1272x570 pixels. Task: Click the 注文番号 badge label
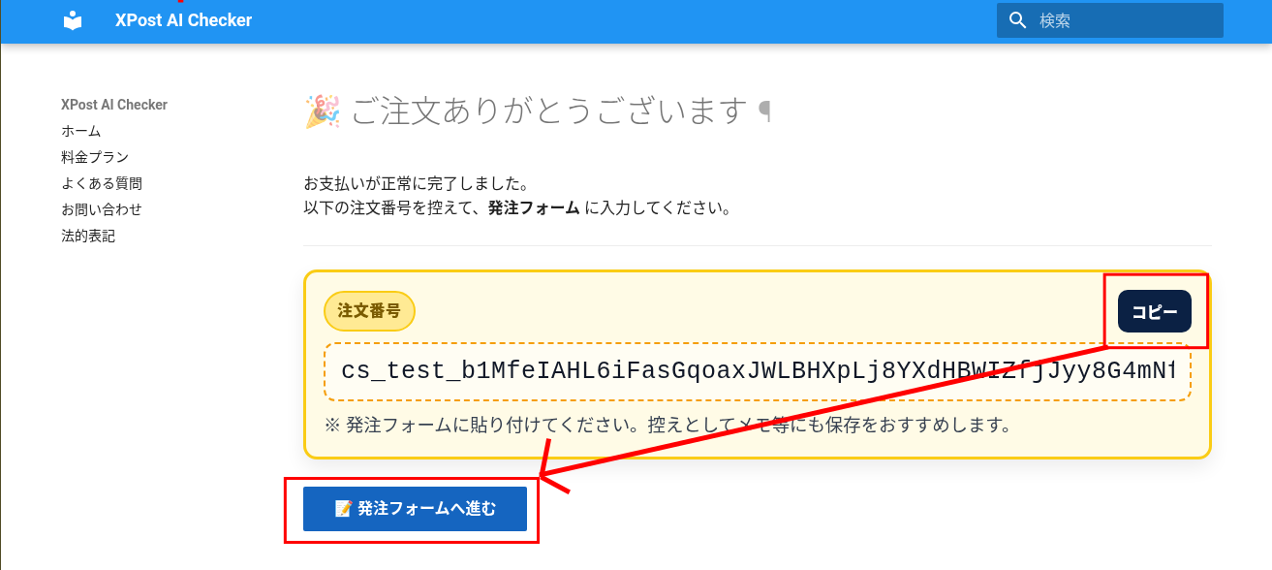(x=369, y=311)
